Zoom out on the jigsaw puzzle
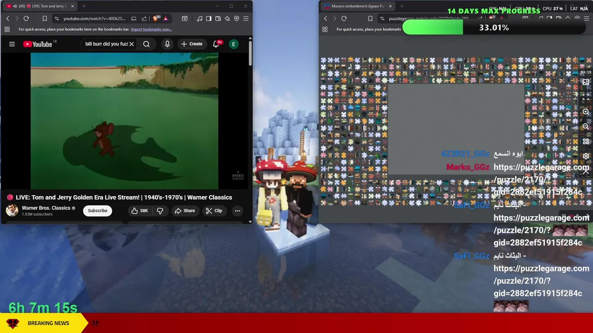 point(586,126)
